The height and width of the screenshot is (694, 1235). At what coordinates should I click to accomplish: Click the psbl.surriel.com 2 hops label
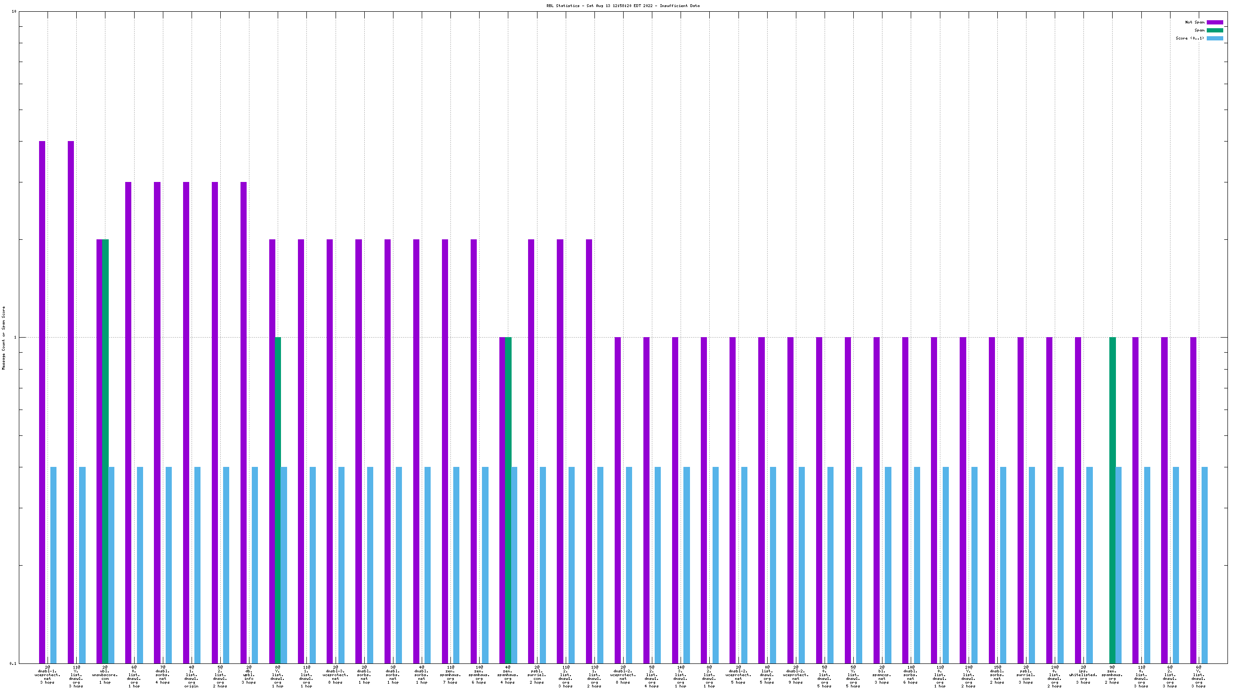pos(537,674)
